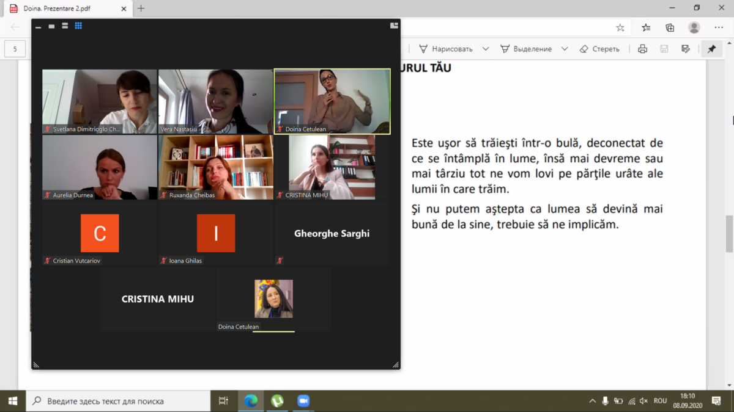This screenshot has height=412, width=734.
Task: Open Edge Collections panel
Action: pos(670,27)
